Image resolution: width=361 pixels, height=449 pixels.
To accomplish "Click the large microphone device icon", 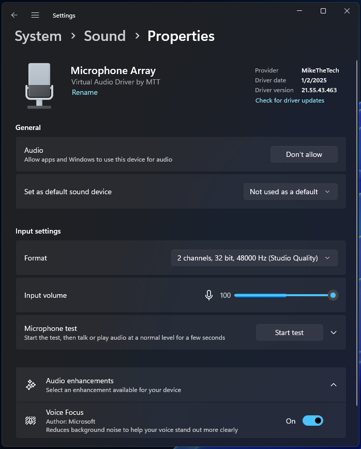I will [39, 85].
